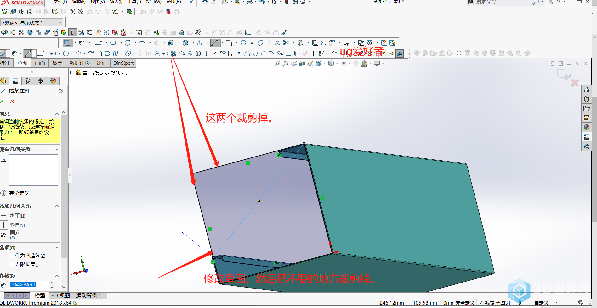597x308 pixels.
Task: Click the Print icon in top bar
Action: coord(249,2)
